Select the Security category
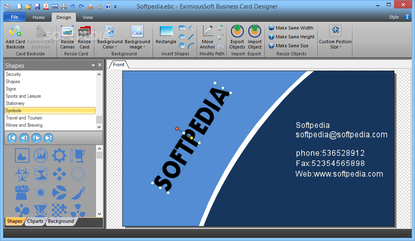Viewport: 415px width, 241px height. (50, 74)
